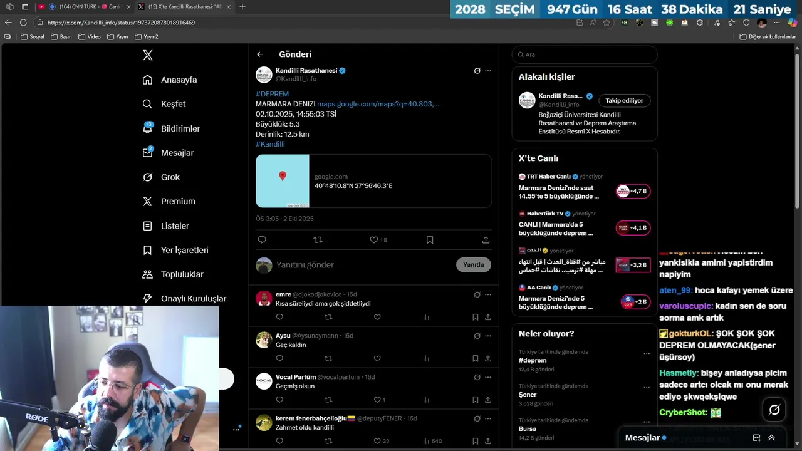Click the Takip ediliyor button
The width and height of the screenshot is (802, 451).
point(624,101)
